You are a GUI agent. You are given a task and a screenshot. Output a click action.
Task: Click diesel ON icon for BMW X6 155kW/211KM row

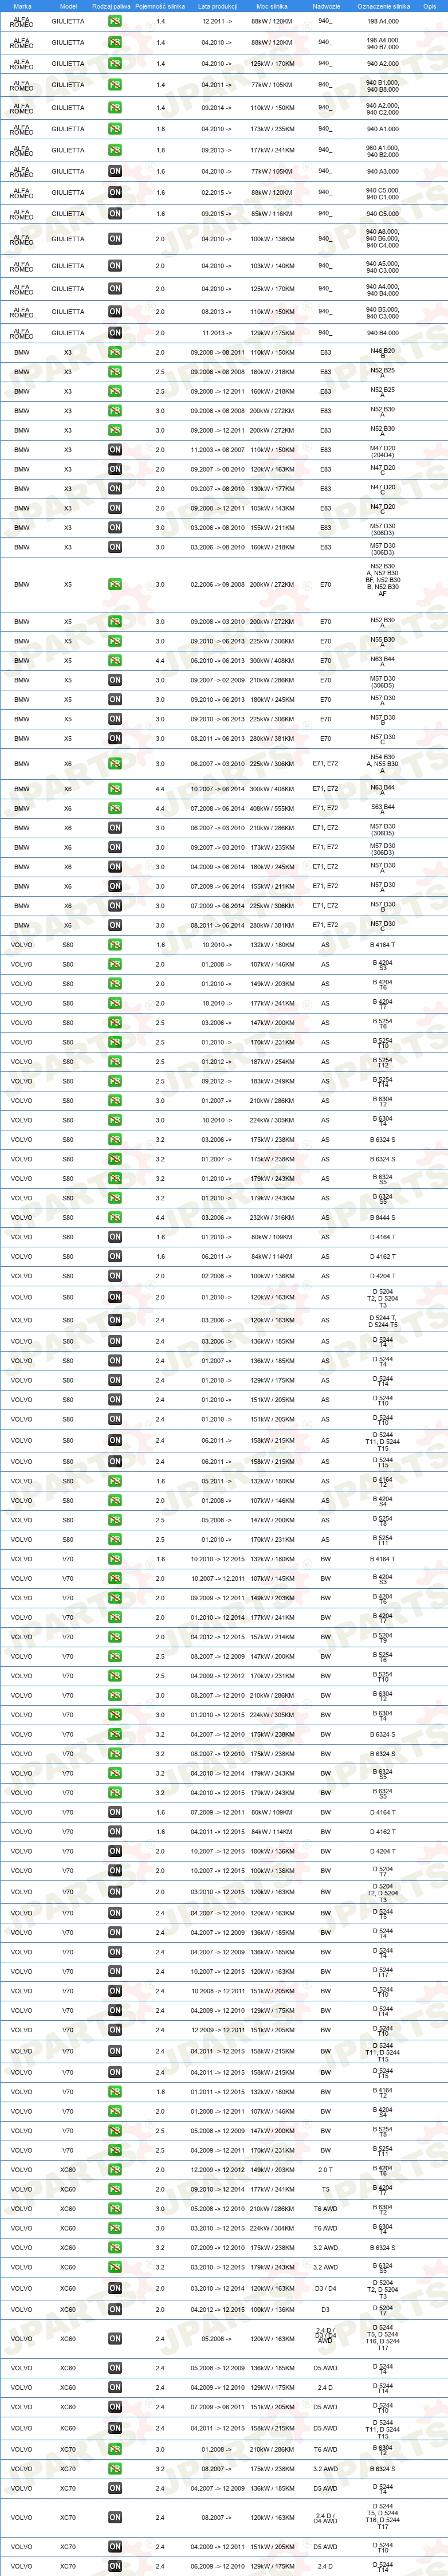[115, 886]
